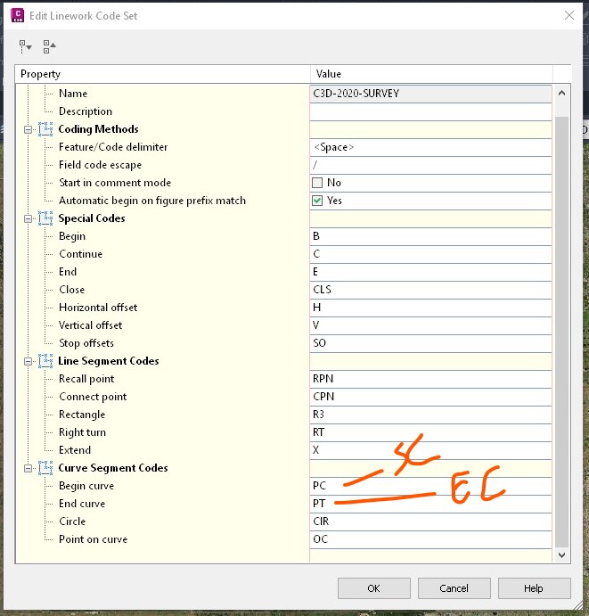Edit the Recall point value RPN
Viewport: 589px width, 616px height.
point(430,379)
